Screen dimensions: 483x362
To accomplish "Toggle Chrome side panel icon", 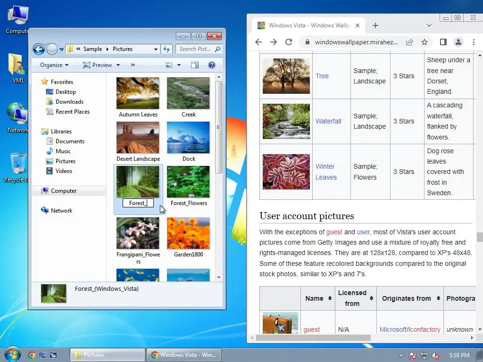I will (x=443, y=42).
